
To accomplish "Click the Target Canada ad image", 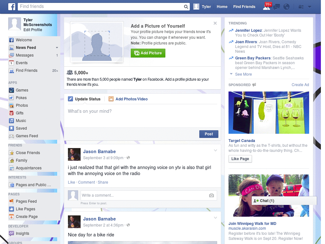I will click(x=269, y=113).
